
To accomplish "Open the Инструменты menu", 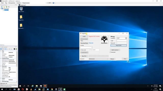I will (12, 3).
